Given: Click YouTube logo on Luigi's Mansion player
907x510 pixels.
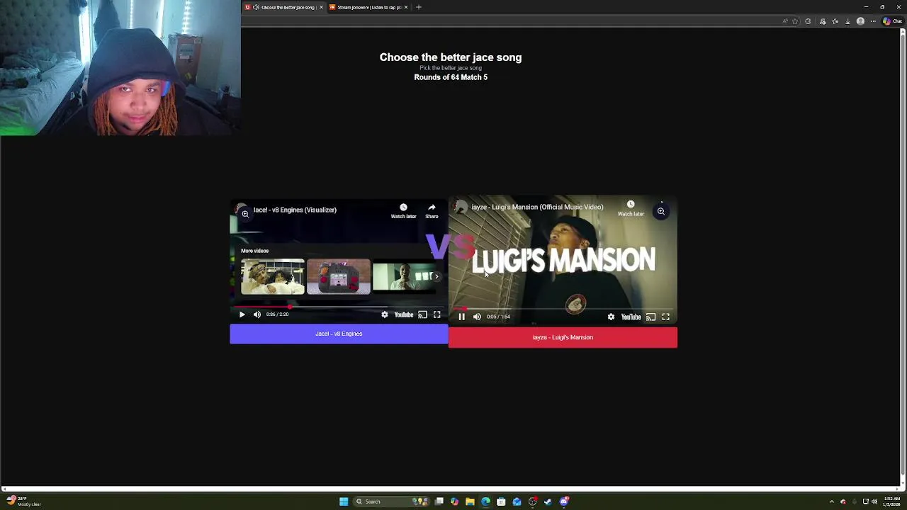Looking at the screenshot, I should (631, 317).
